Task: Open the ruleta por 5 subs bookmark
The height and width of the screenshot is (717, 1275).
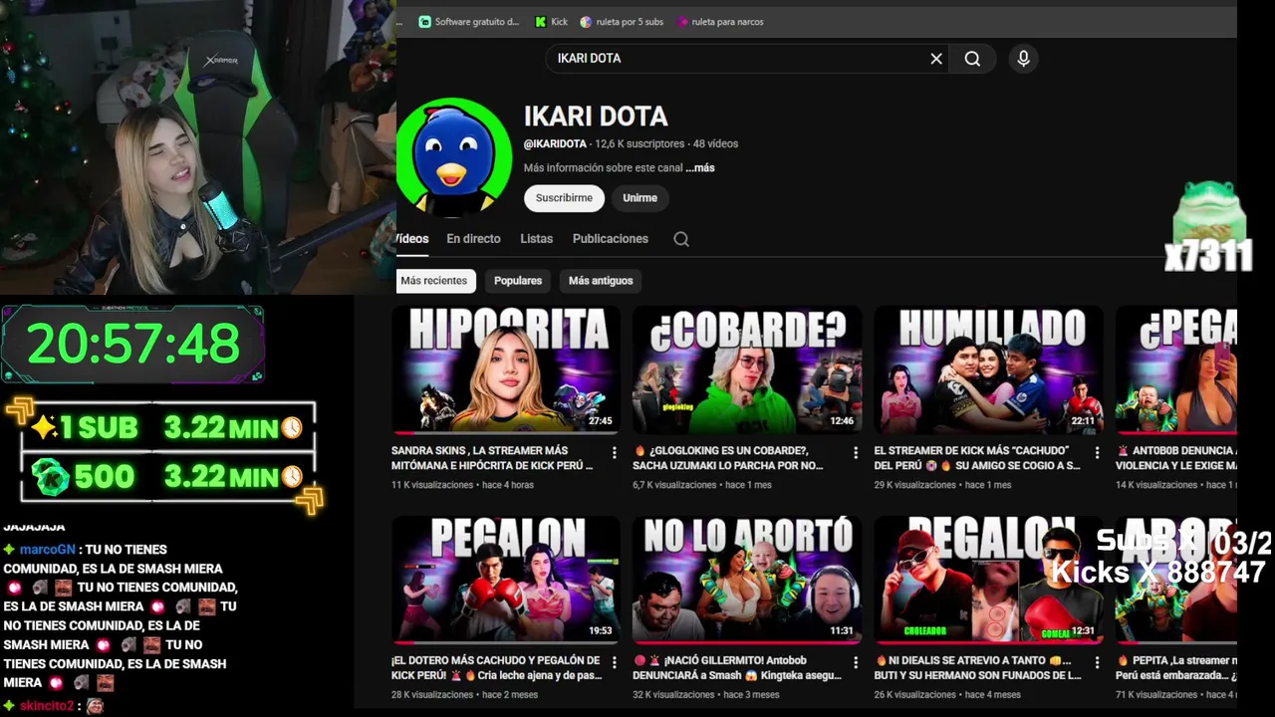Action: (622, 22)
